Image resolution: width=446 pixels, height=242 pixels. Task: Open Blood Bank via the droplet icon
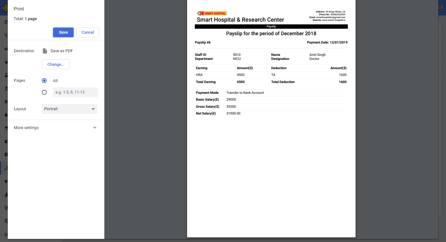point(6,115)
